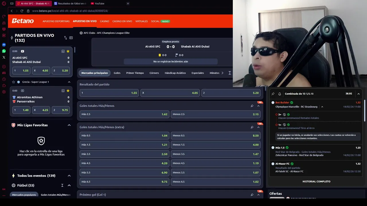Pin the Goles totales Más/Menos (extra) market

click(x=252, y=127)
